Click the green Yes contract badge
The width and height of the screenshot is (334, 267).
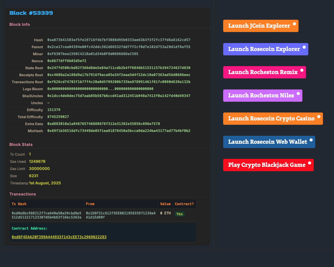(179, 214)
